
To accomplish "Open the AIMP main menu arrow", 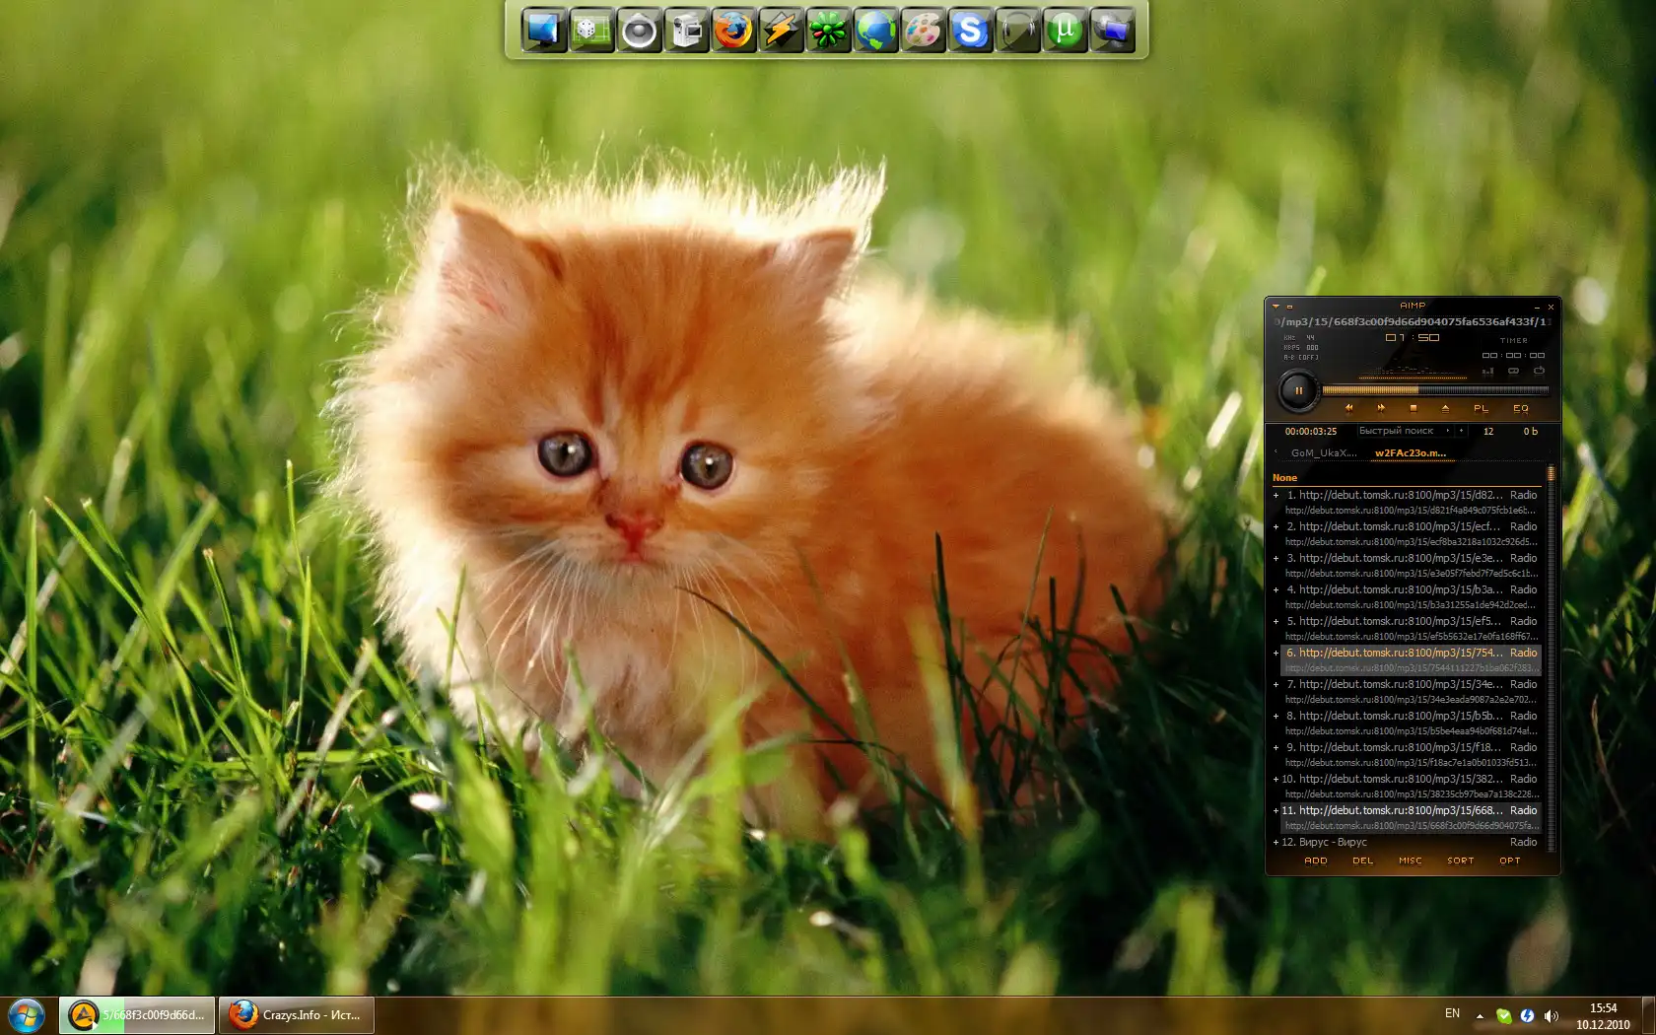I will click(1276, 307).
